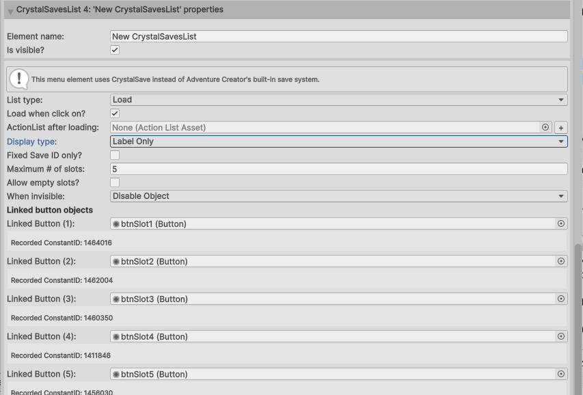
Task: Open the List type dropdown
Action: [x=338, y=100]
